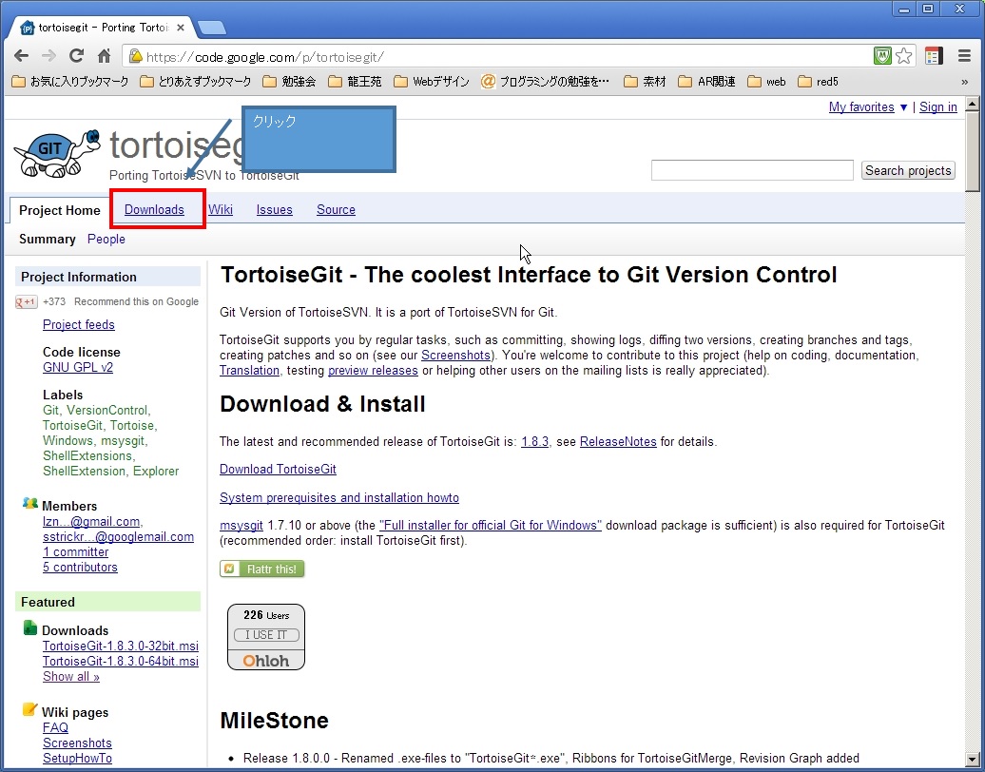This screenshot has height=772, width=985.
Task: Click the Search projects button
Action: [x=908, y=170]
